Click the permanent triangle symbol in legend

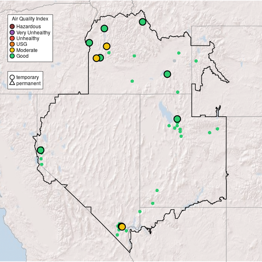coord(12,83)
